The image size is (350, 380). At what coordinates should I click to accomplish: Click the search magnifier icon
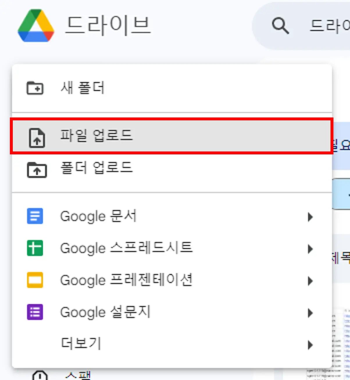point(280,26)
